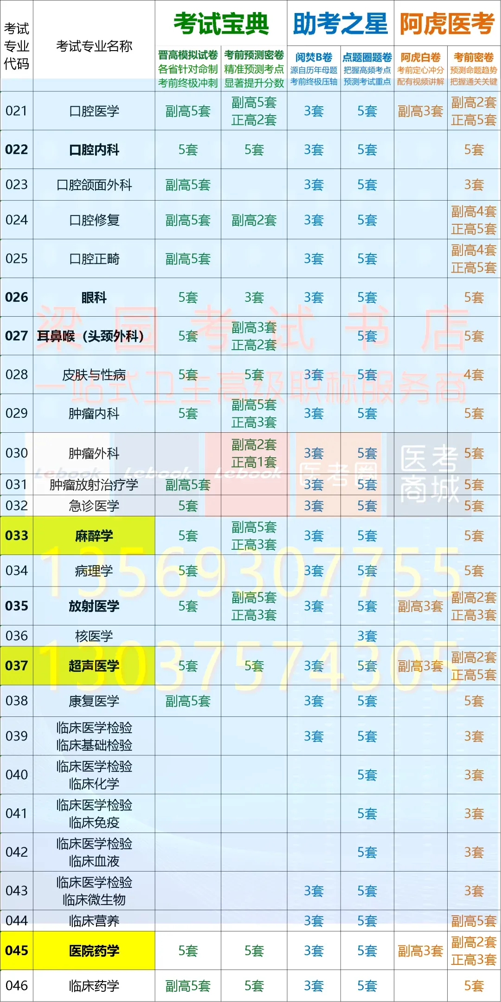Select the 肿瘤内科 specialty name
The height and width of the screenshot is (1002, 501).
pos(94,413)
